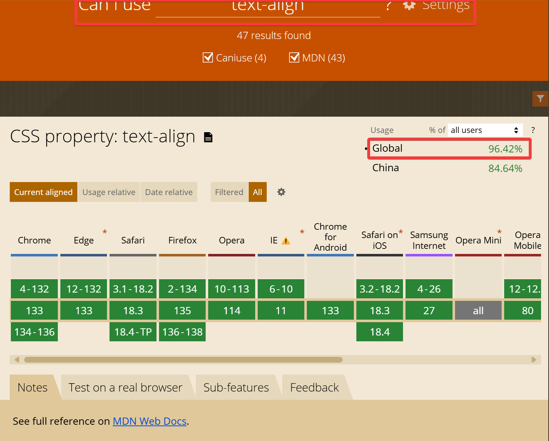This screenshot has width=549, height=441.
Task: Click Samsung Internet 27 cell
Action: tap(429, 311)
